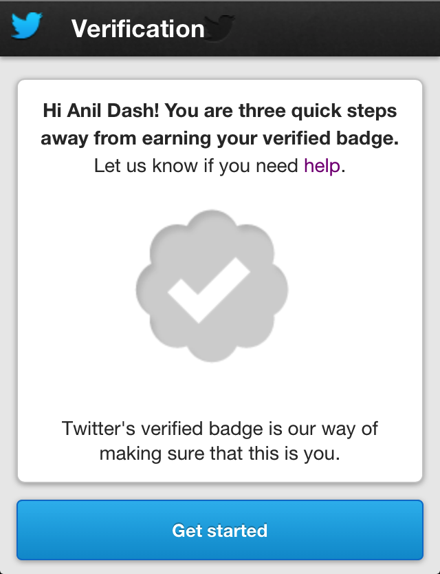This screenshot has height=574, width=440.
Task: Click the Verification title in the header
Action: pyautogui.click(x=137, y=28)
